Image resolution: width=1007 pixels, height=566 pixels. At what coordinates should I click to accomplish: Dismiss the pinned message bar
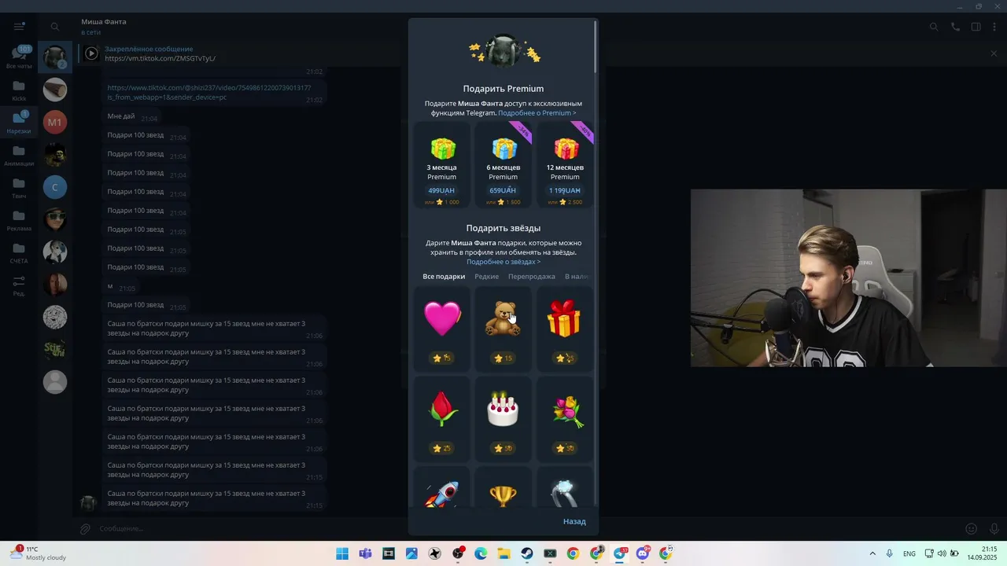[x=994, y=53]
